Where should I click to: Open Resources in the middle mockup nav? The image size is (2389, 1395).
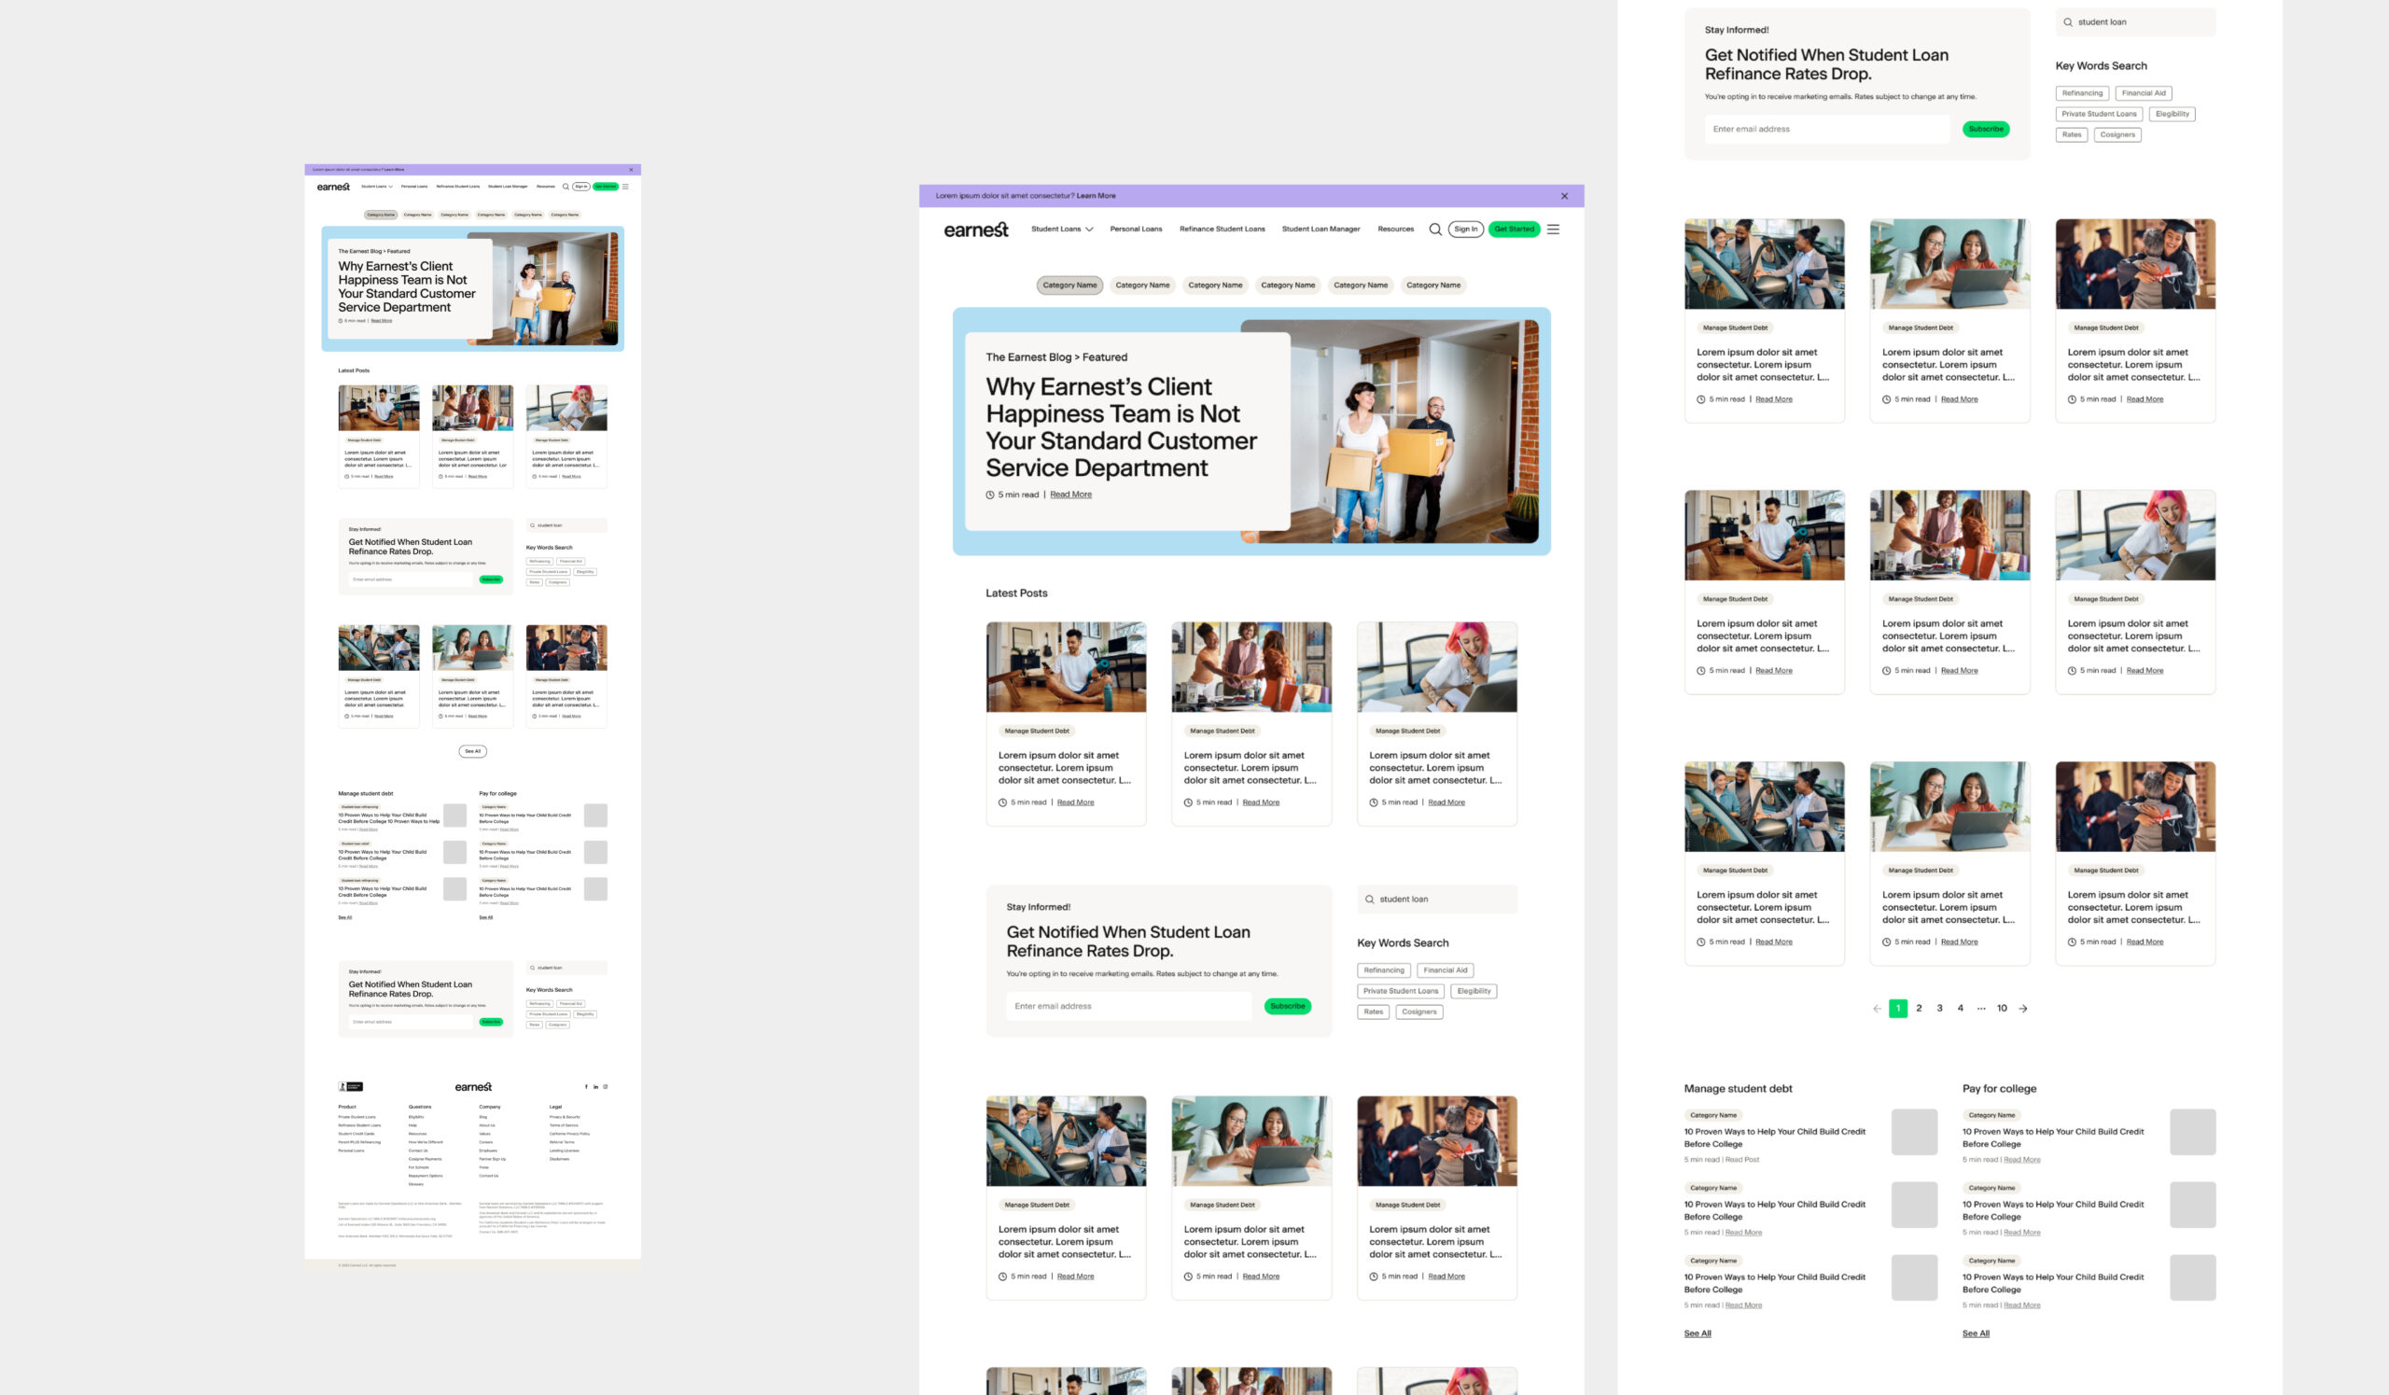coord(1395,230)
